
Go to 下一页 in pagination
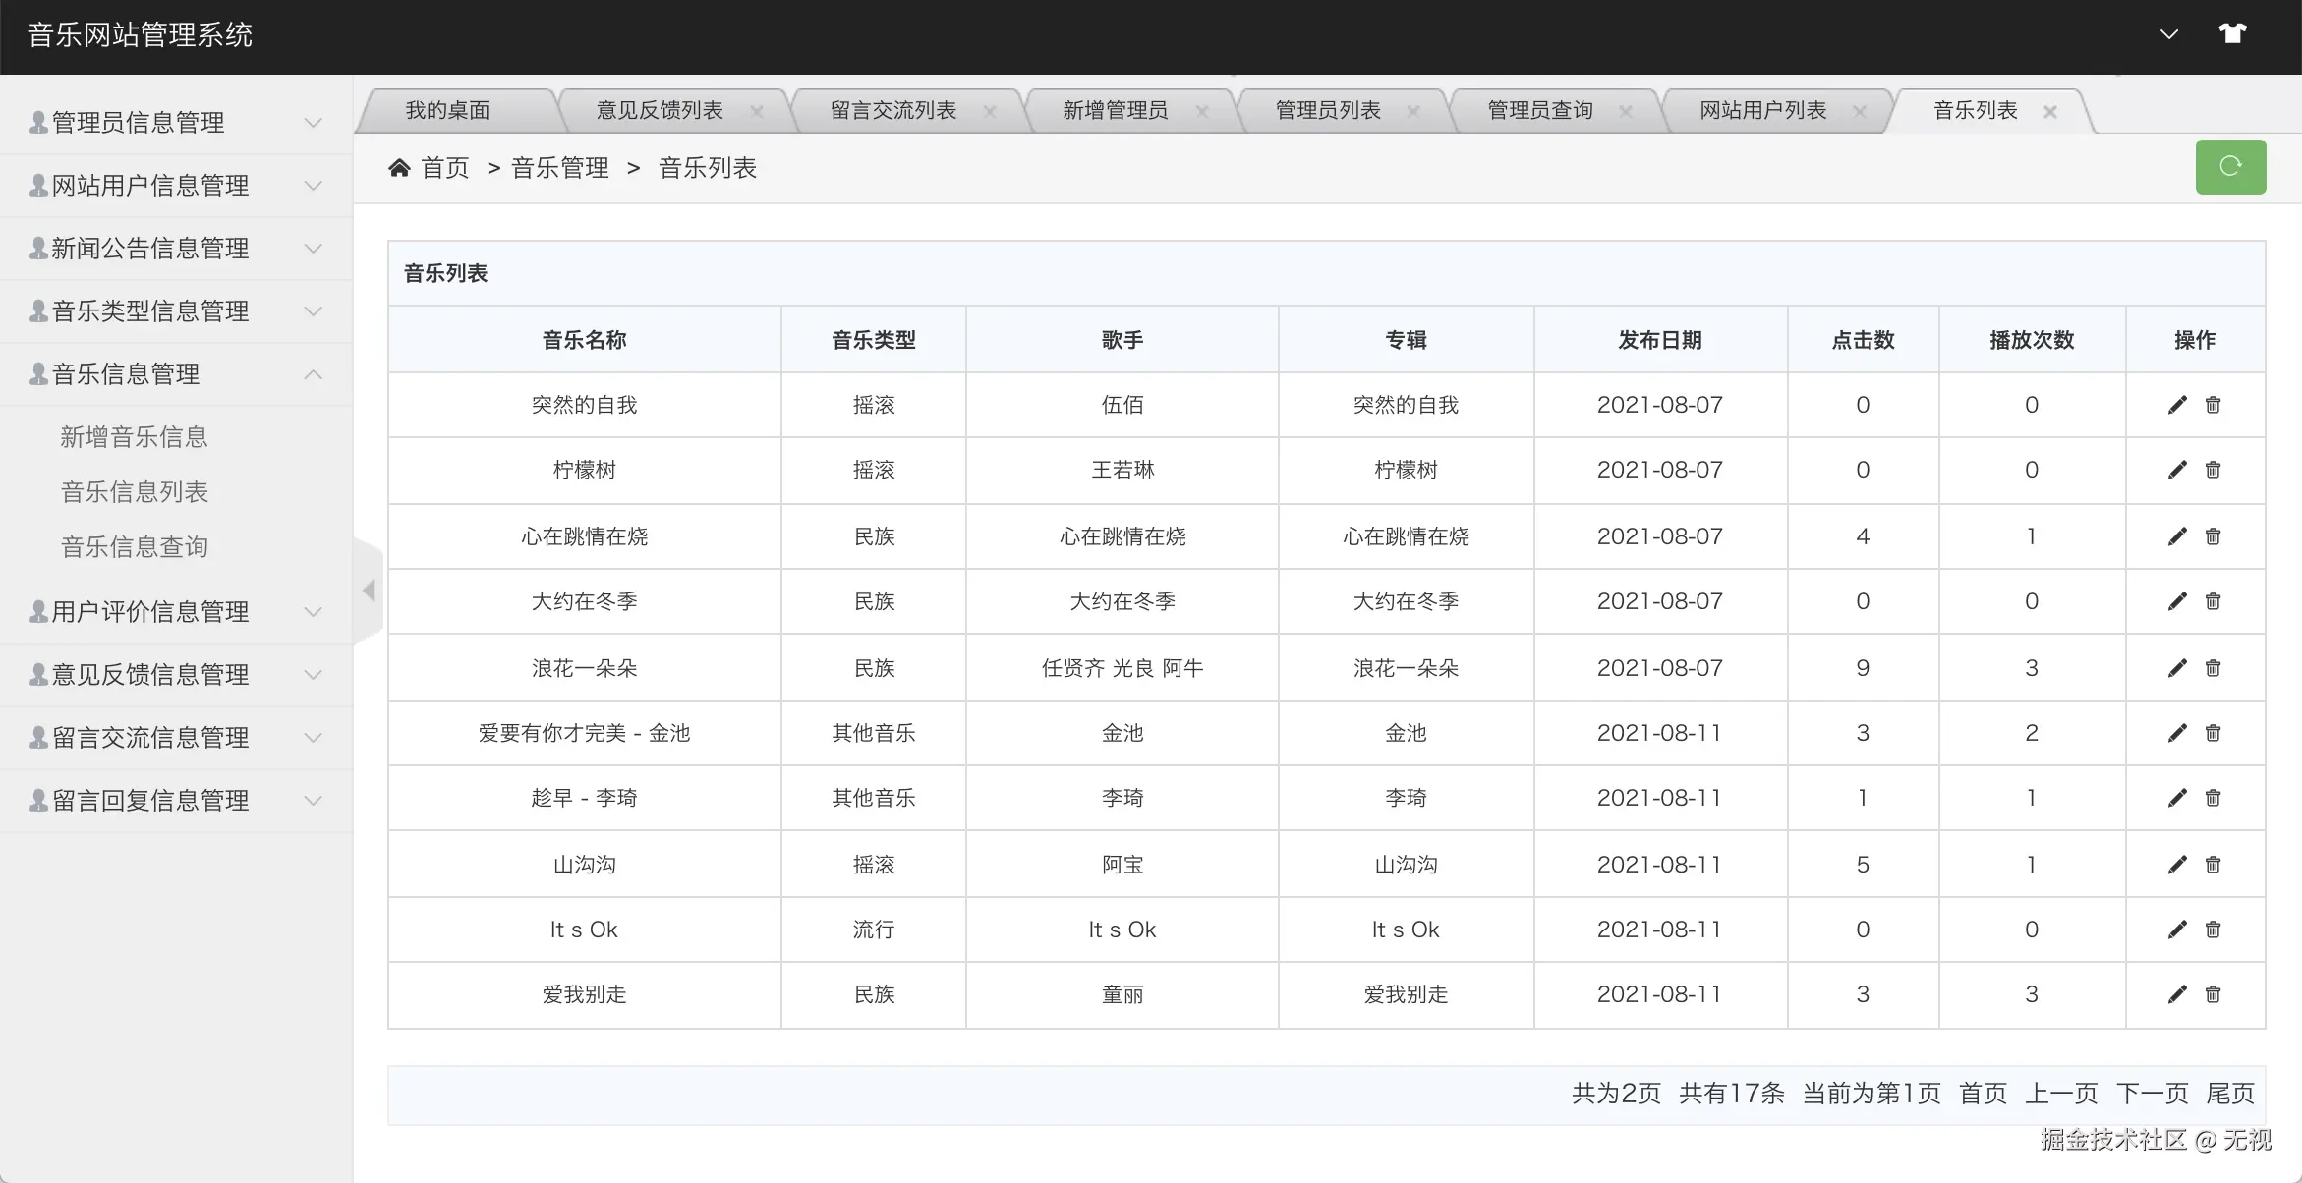coord(2152,1094)
